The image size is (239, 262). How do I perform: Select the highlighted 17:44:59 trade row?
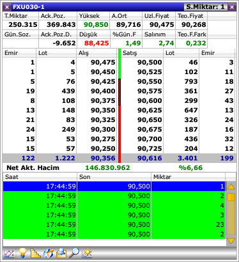114,186
